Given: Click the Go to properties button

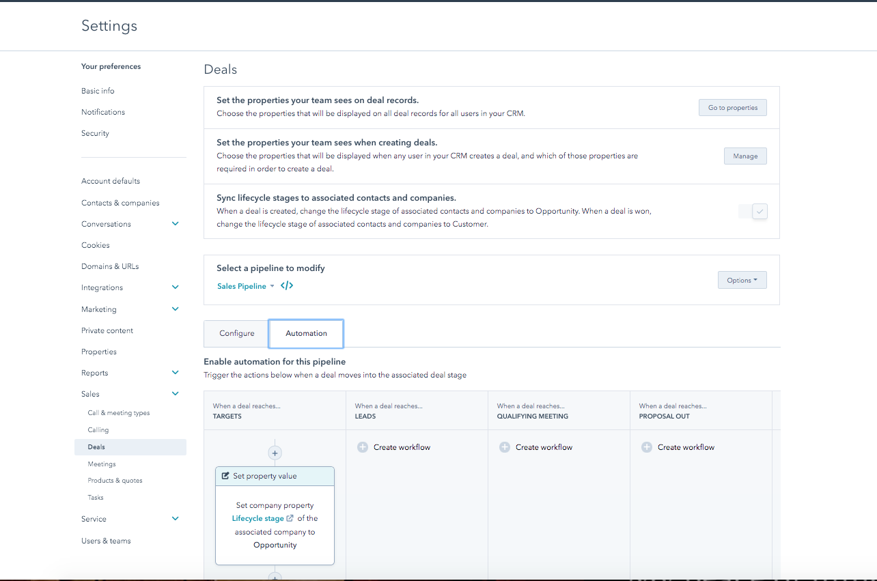Looking at the screenshot, I should click(732, 108).
